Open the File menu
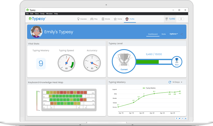The height and width of the screenshot is (126, 213). tap(27, 14)
